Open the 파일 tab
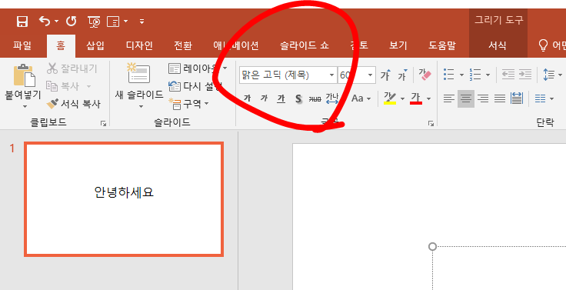This screenshot has height=290, width=566. 22,46
